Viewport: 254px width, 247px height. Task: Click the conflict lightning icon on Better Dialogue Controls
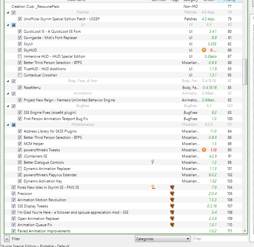pyautogui.click(x=152, y=162)
